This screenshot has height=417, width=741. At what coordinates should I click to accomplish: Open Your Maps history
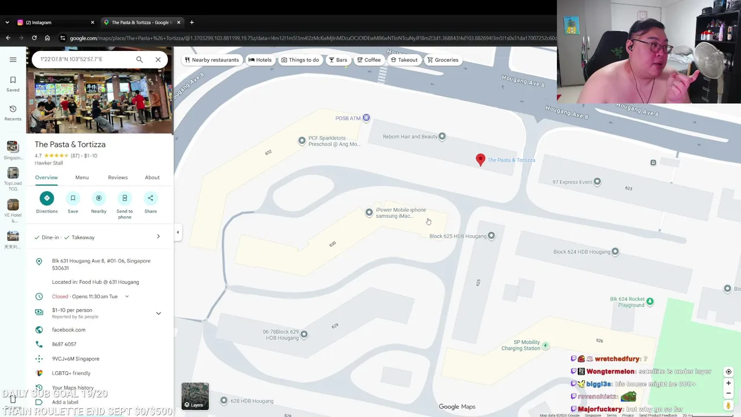click(x=73, y=387)
